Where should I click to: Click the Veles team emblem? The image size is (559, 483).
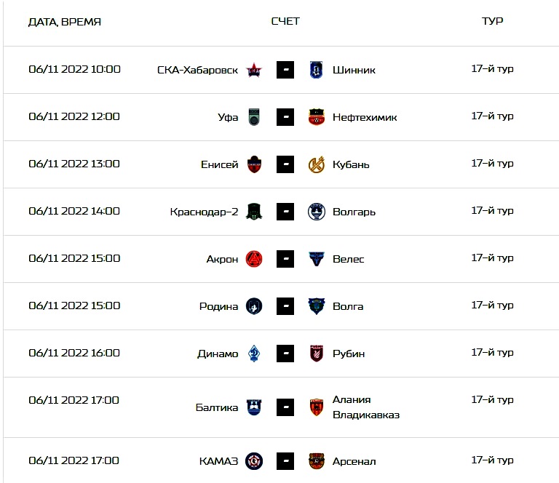coord(316,259)
